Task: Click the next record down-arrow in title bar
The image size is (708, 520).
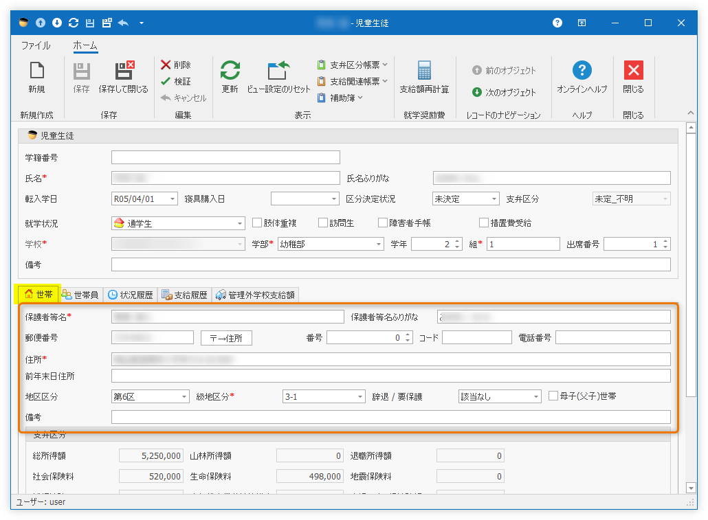Action: [x=57, y=23]
